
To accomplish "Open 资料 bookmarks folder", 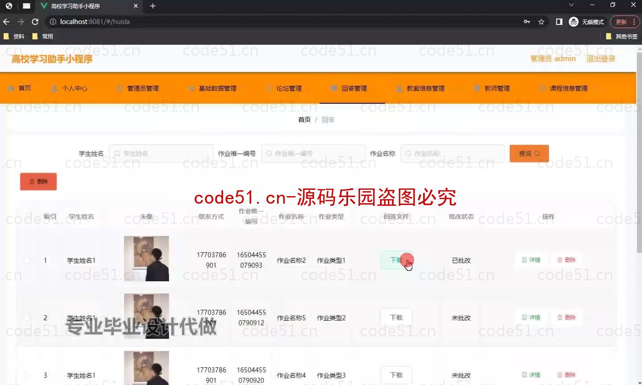I will tap(14, 37).
